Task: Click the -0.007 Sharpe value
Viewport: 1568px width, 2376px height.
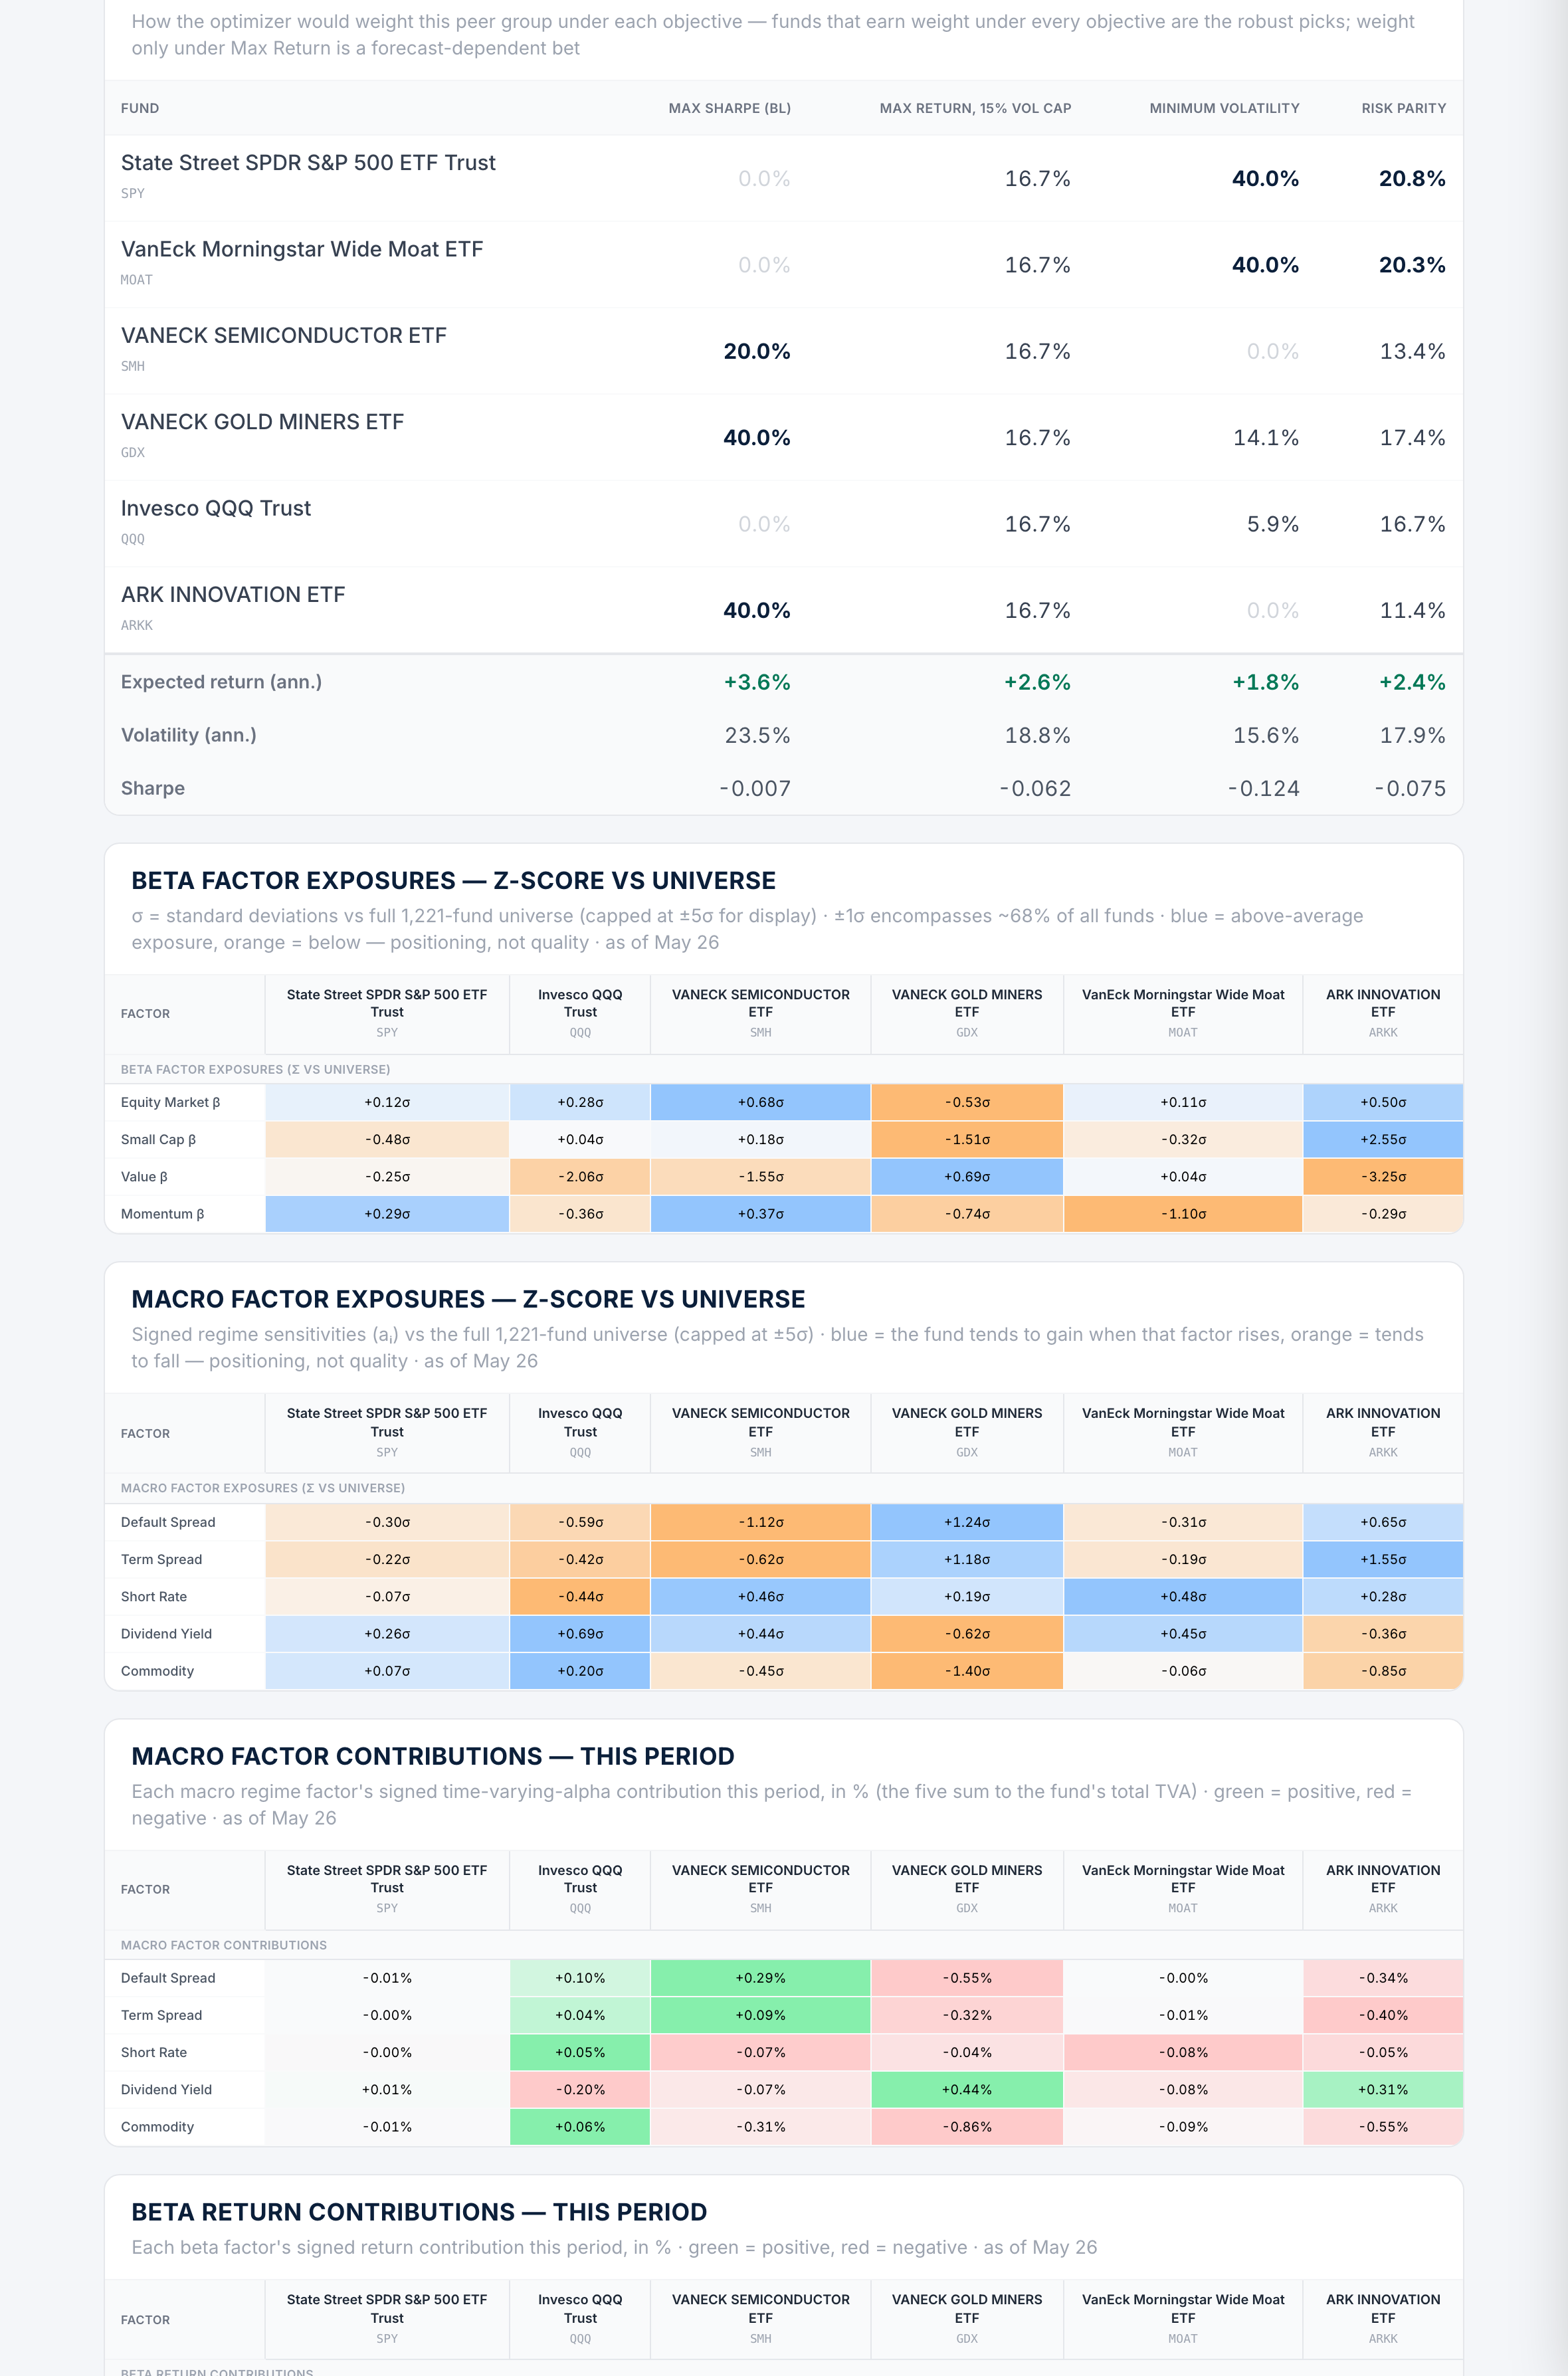Action: (755, 789)
